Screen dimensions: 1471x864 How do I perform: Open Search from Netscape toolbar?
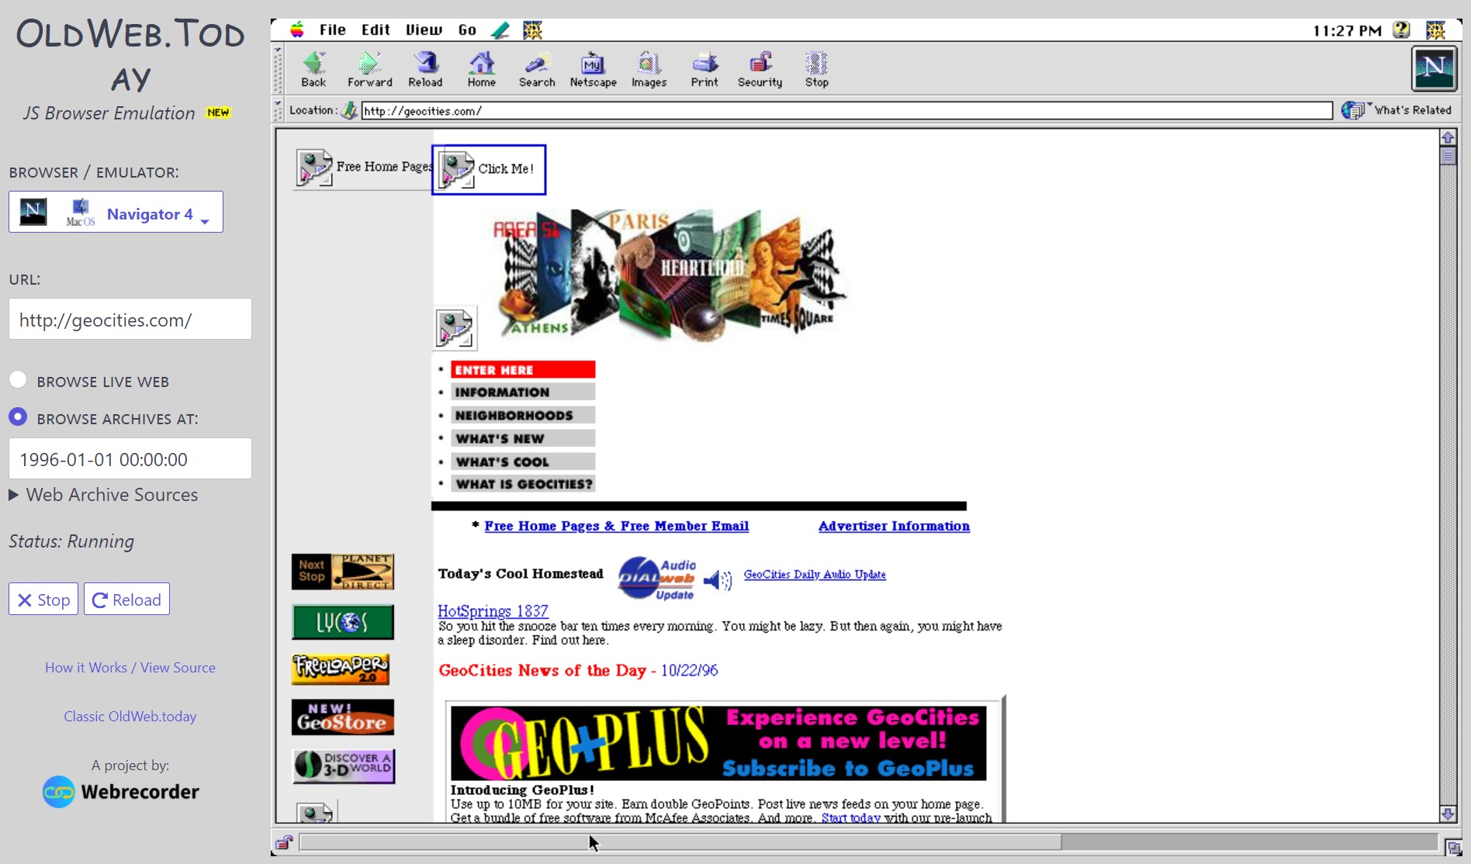(537, 70)
